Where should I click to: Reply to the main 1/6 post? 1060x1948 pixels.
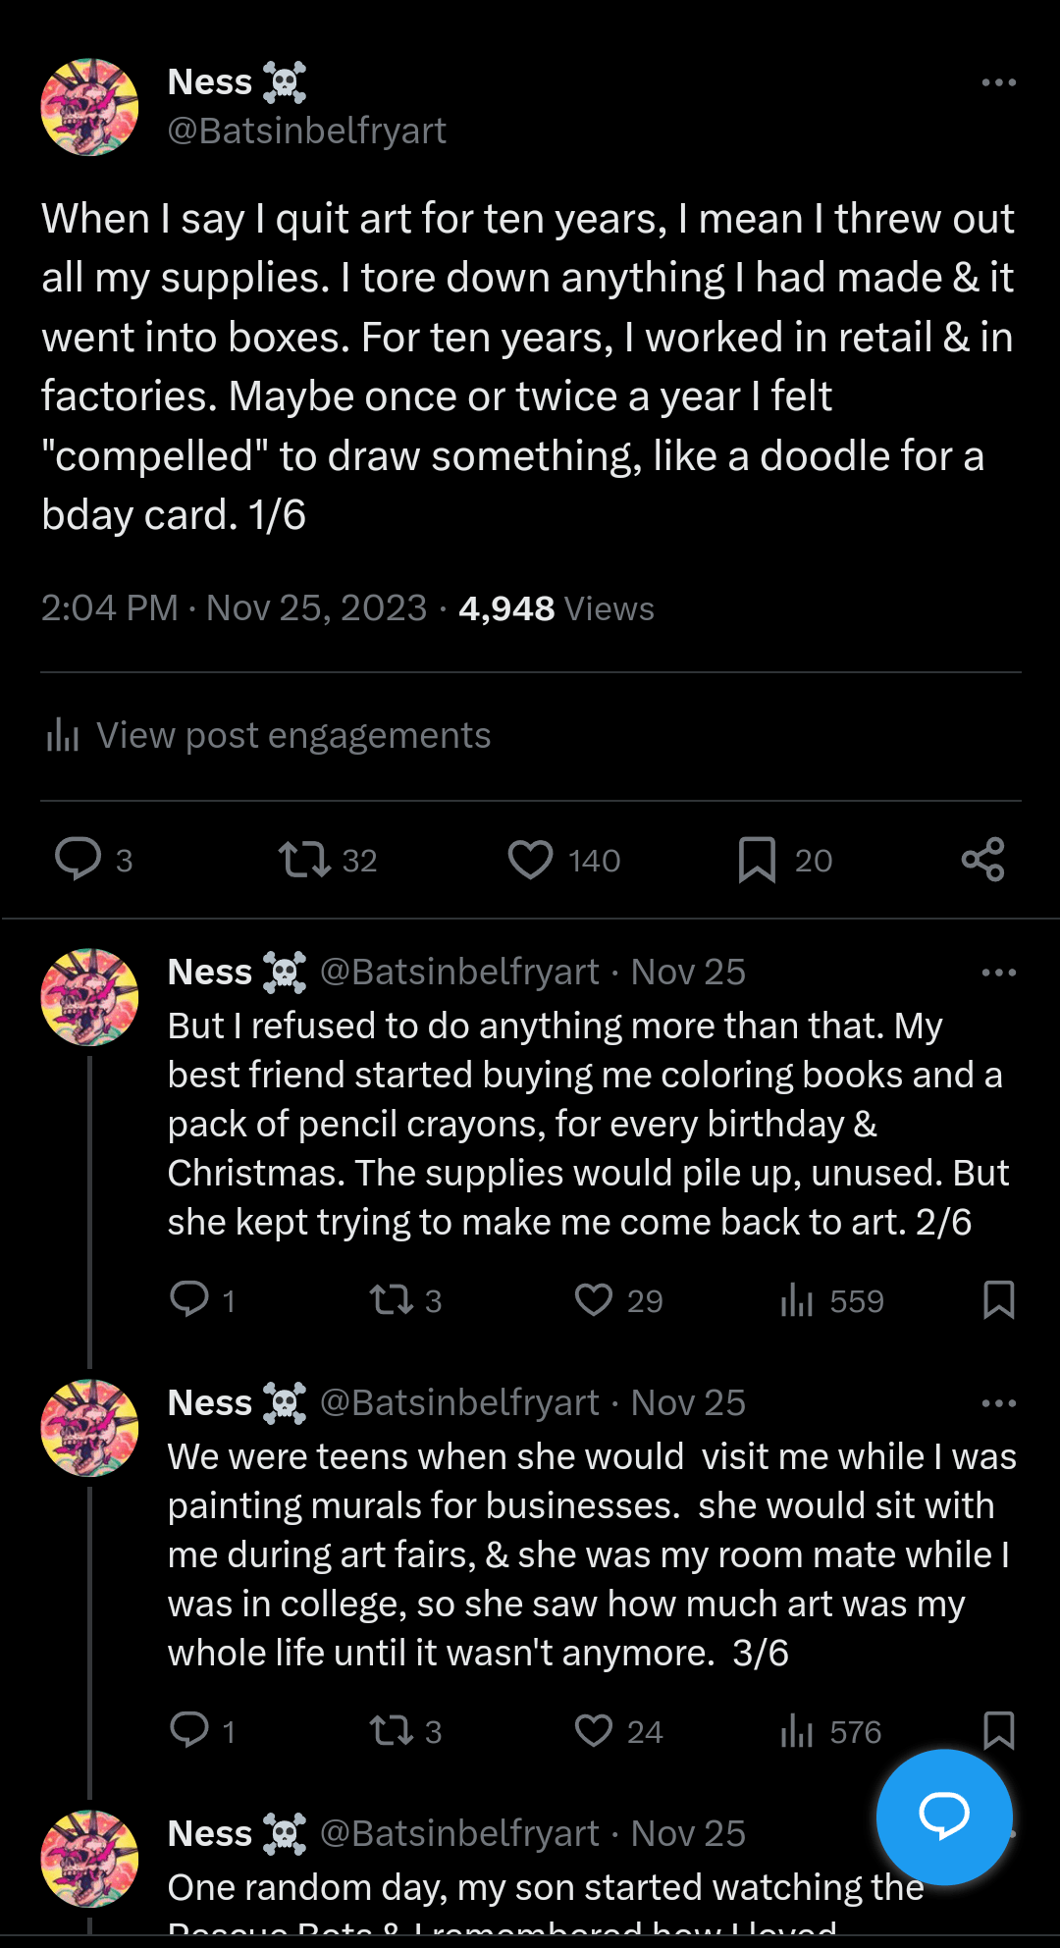point(79,859)
